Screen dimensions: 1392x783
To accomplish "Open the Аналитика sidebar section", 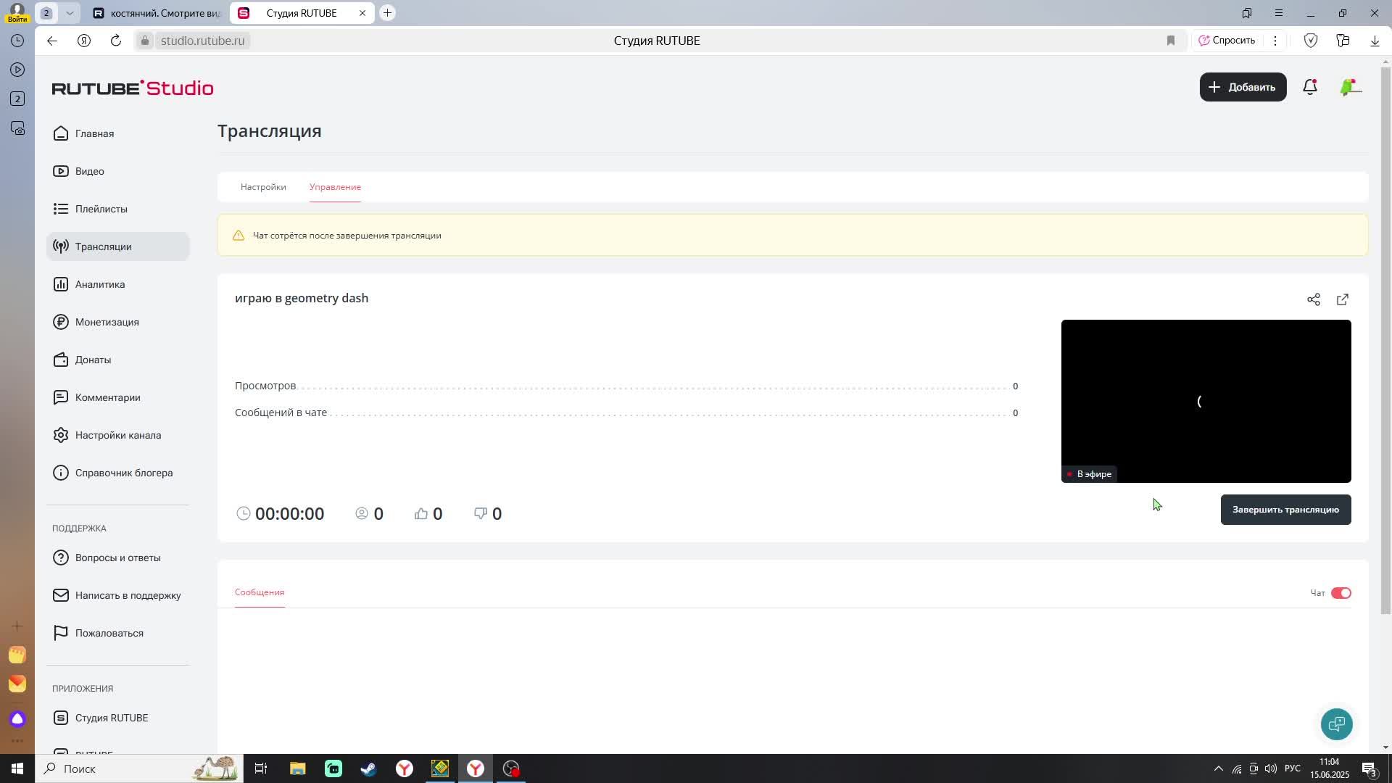I will click(x=100, y=284).
